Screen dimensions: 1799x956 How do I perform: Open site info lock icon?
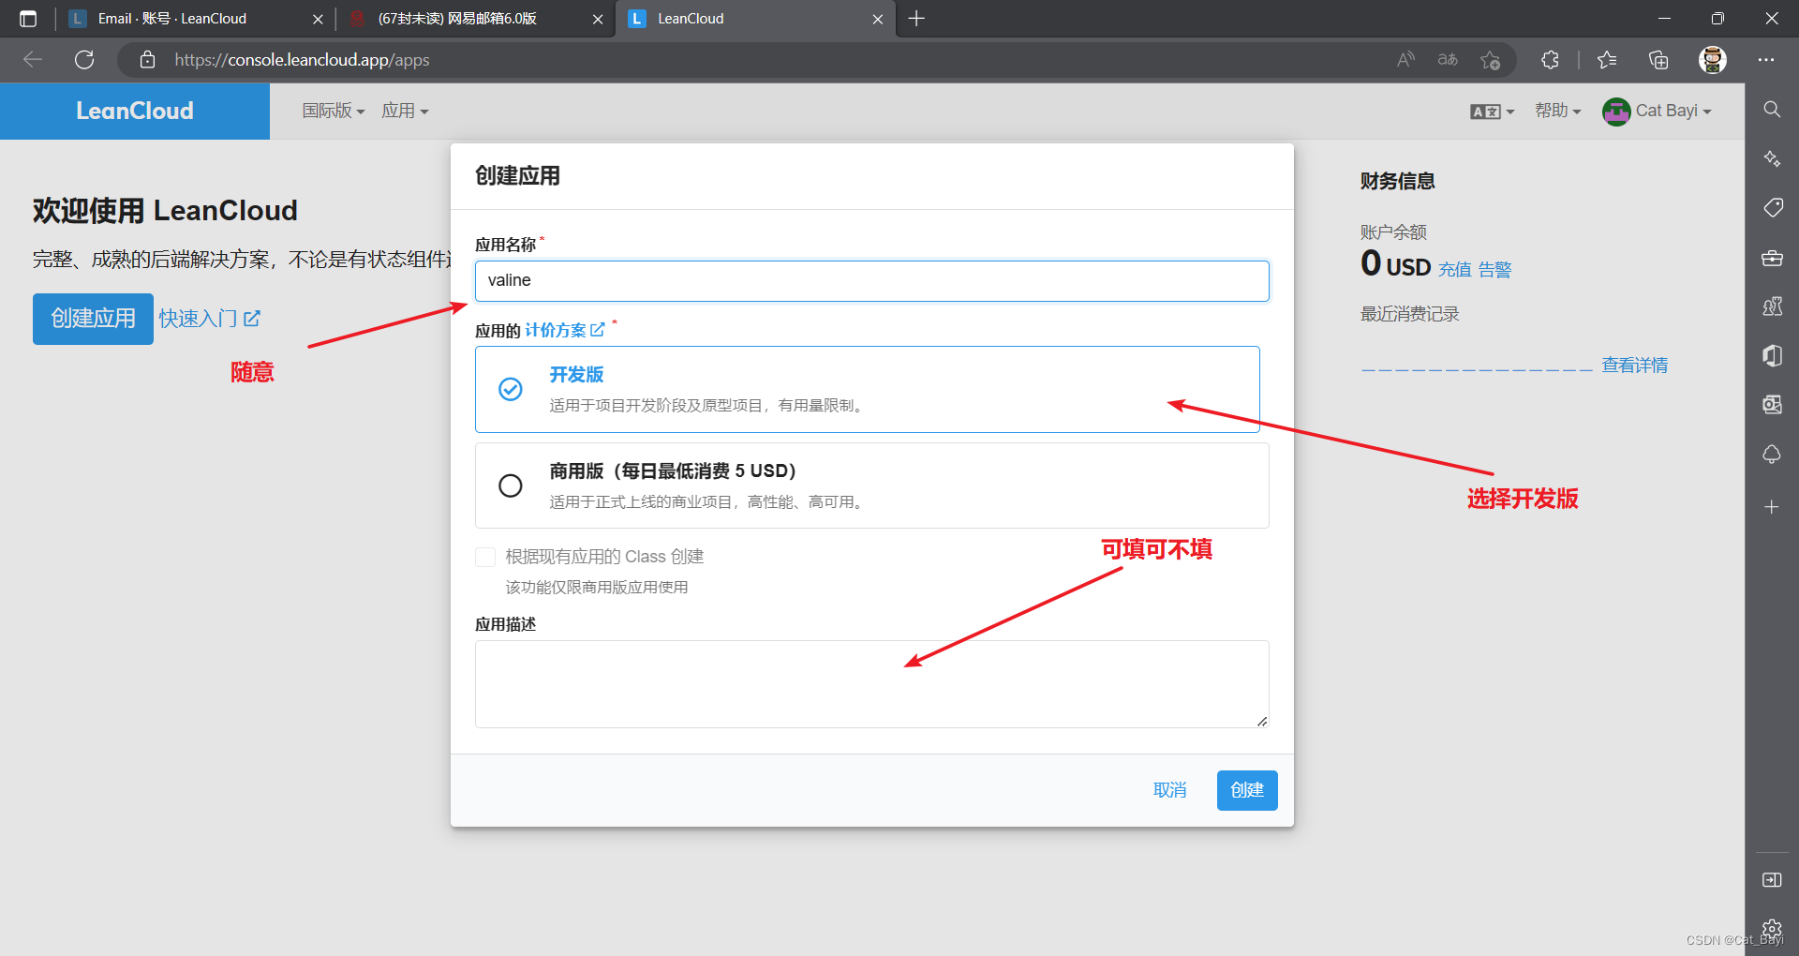(147, 60)
